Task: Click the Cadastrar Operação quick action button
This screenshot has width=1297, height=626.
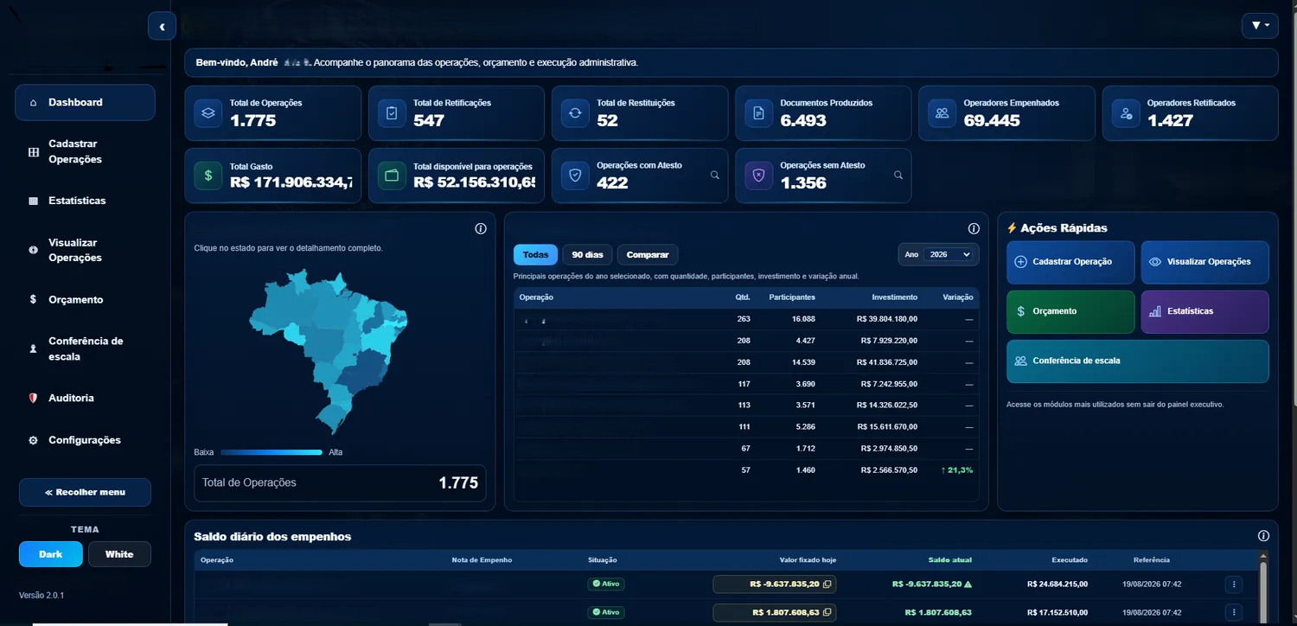Action: [1070, 262]
